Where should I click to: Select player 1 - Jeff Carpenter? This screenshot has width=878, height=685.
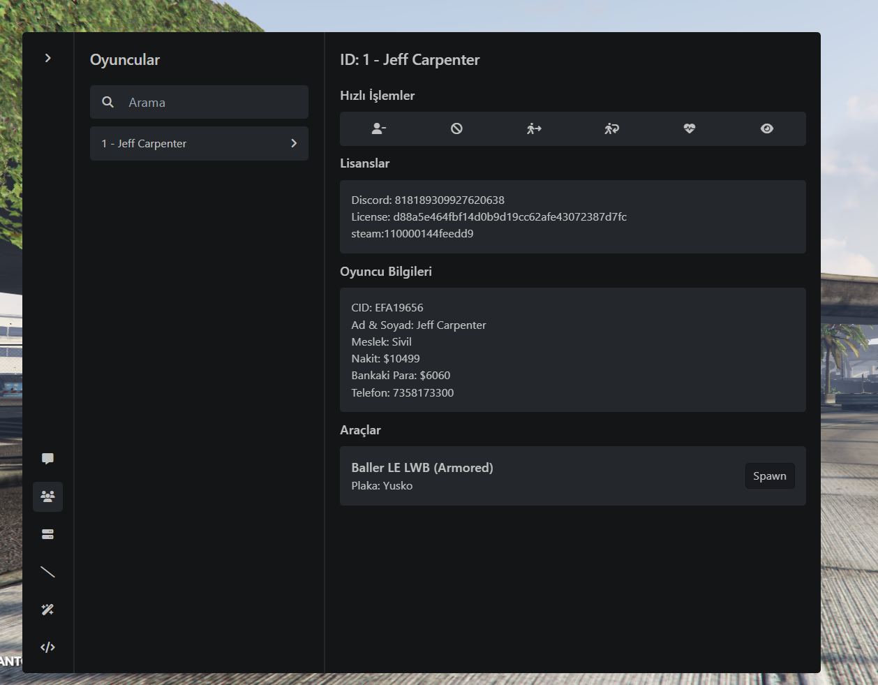pos(199,143)
